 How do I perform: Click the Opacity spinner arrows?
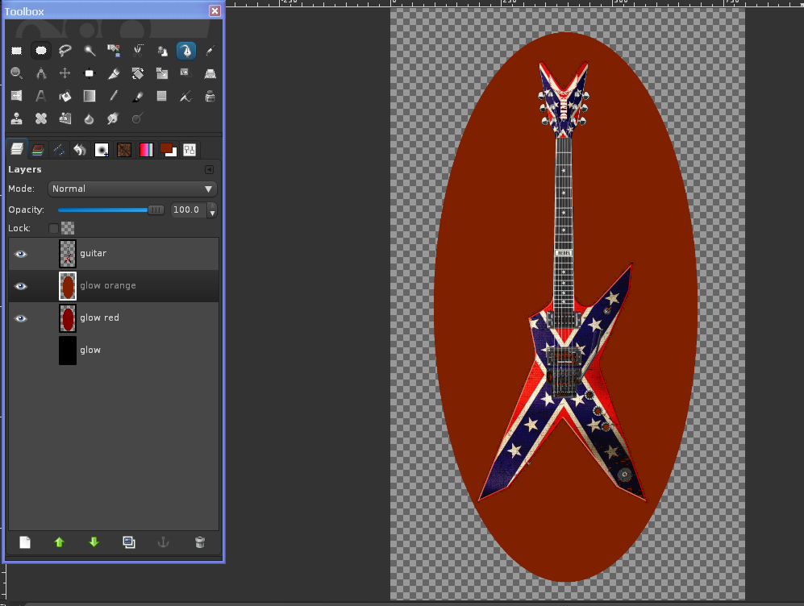pos(212,210)
